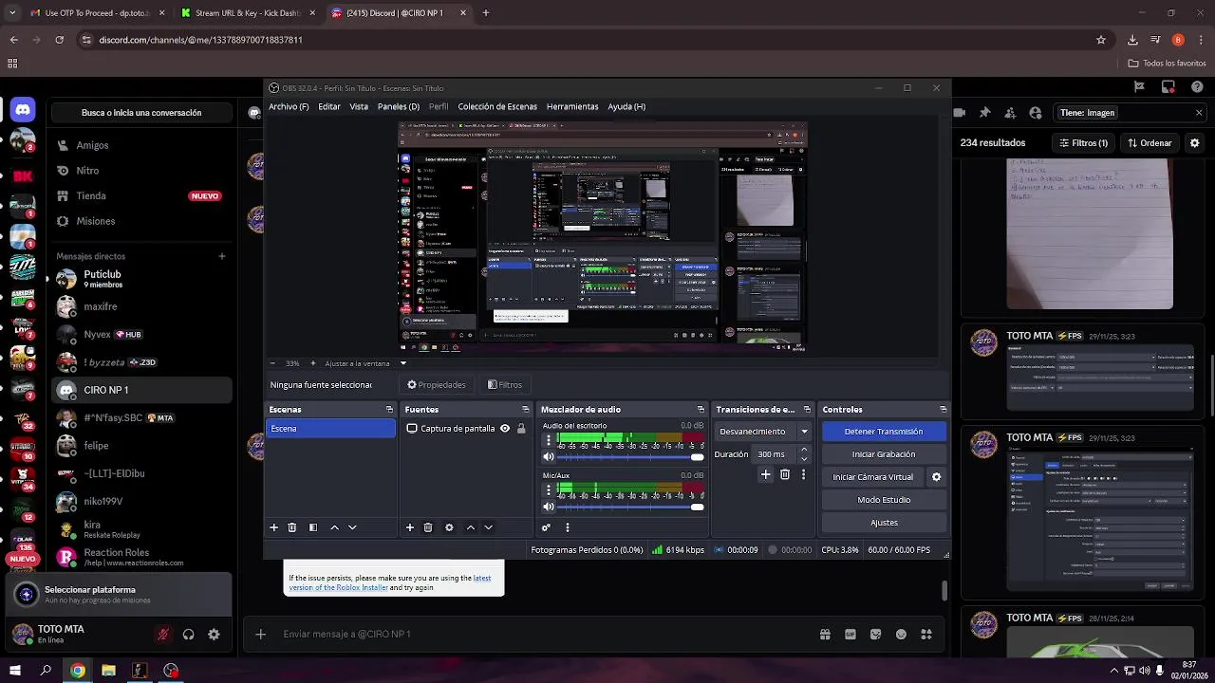Open Audio del escritorio options menu
The image size is (1215, 683).
(x=548, y=440)
